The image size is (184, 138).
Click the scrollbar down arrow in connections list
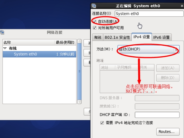(79, 102)
